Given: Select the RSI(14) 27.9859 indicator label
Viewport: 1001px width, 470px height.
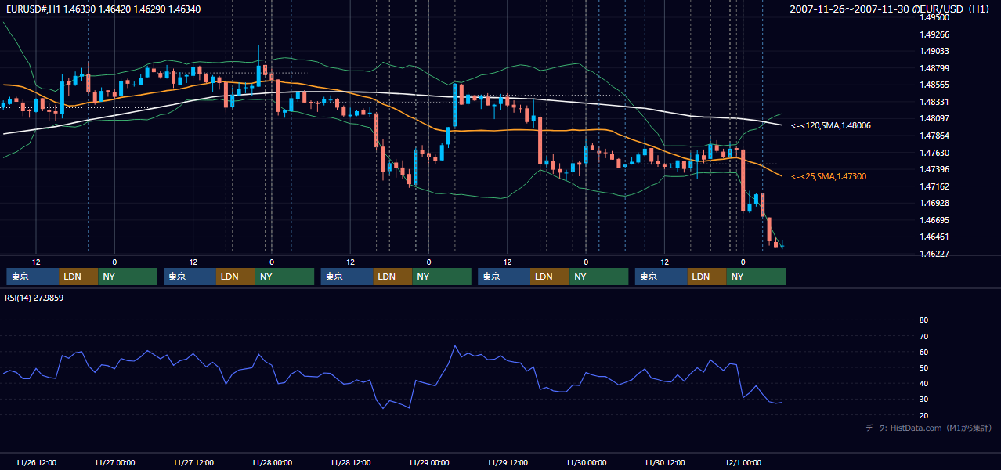Looking at the screenshot, I should 34,298.
